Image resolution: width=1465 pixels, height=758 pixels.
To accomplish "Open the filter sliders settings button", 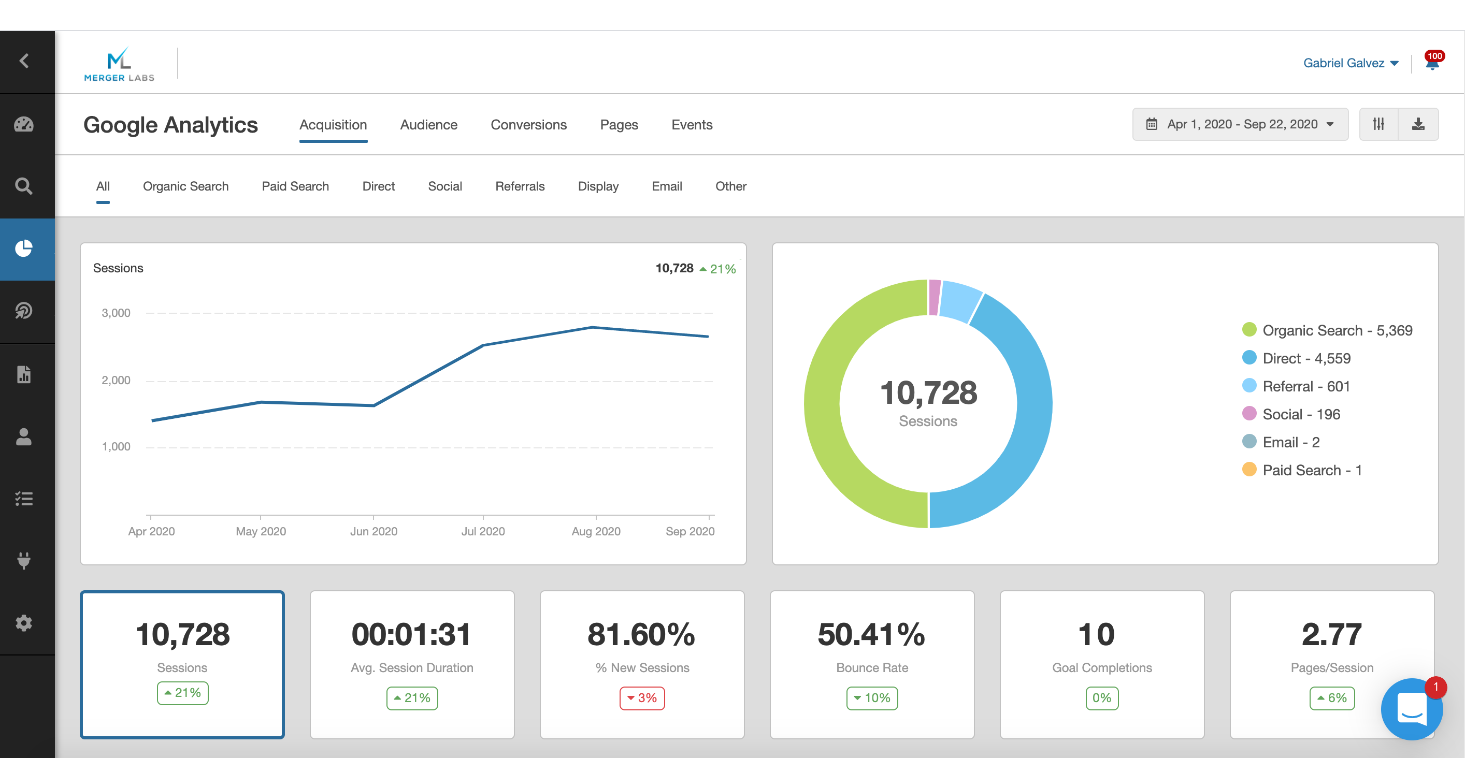I will 1378,124.
